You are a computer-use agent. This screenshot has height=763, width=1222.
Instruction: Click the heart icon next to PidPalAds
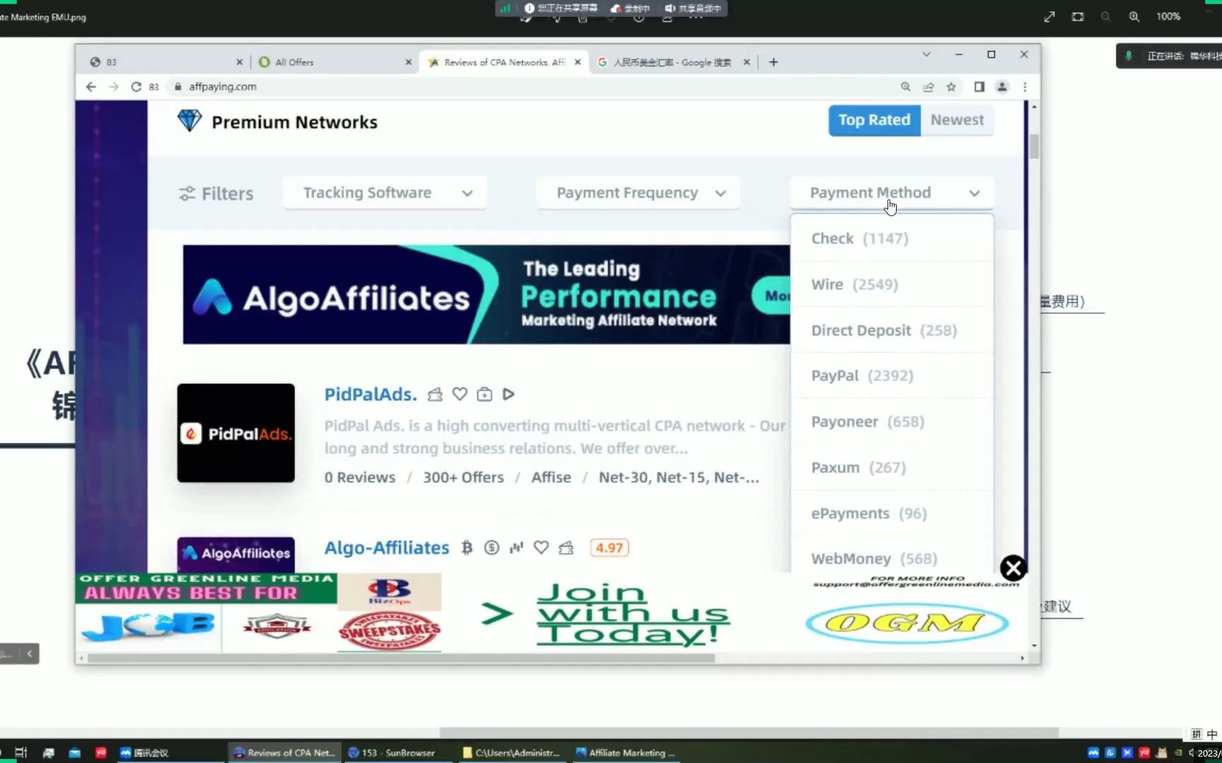click(460, 394)
